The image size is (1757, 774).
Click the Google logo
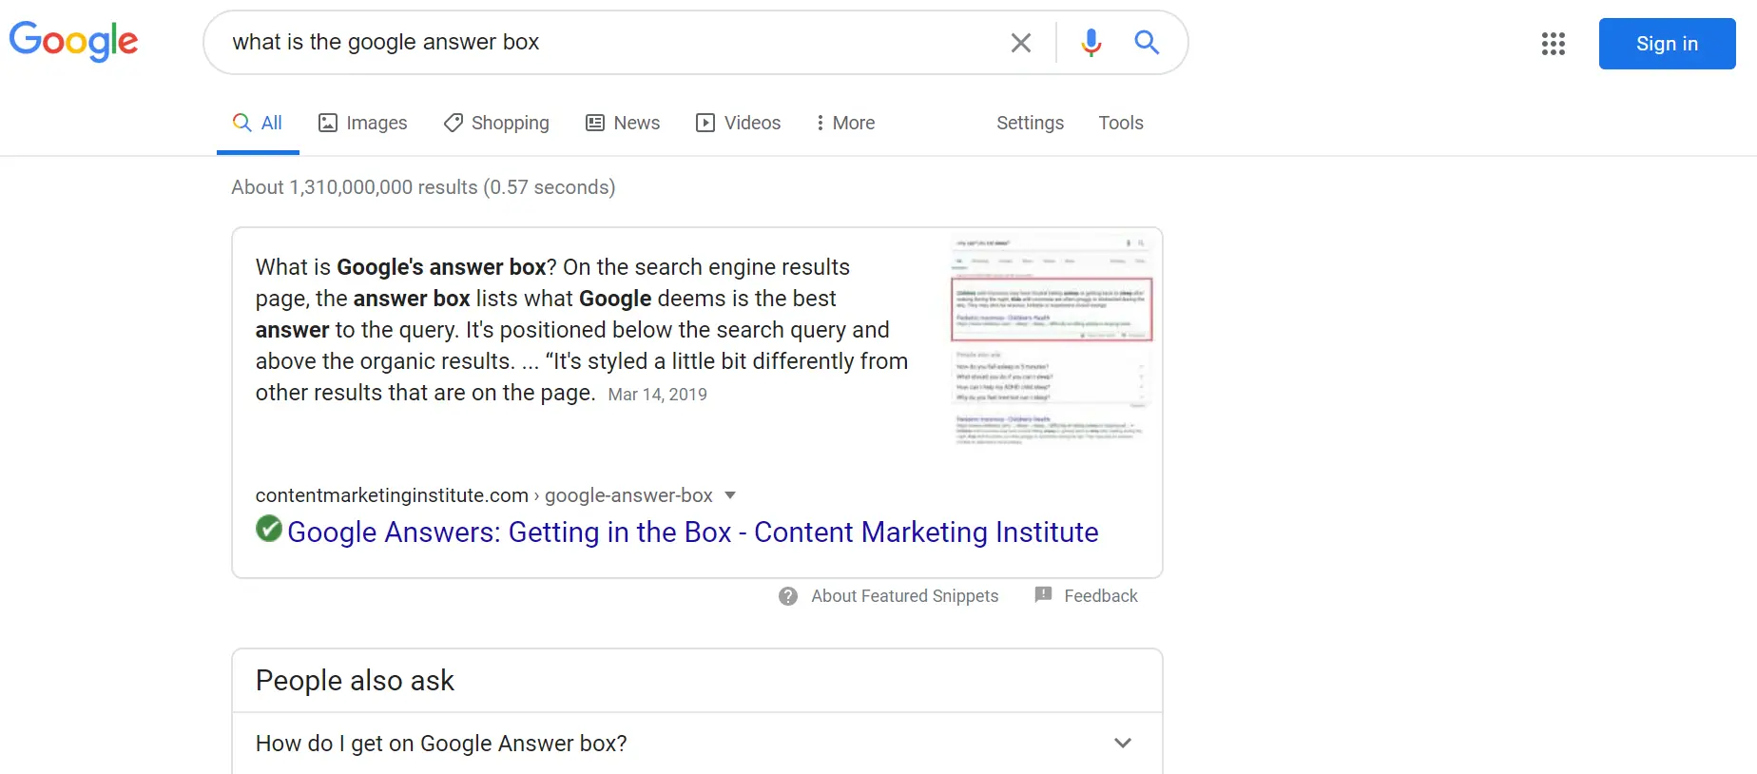tap(74, 42)
